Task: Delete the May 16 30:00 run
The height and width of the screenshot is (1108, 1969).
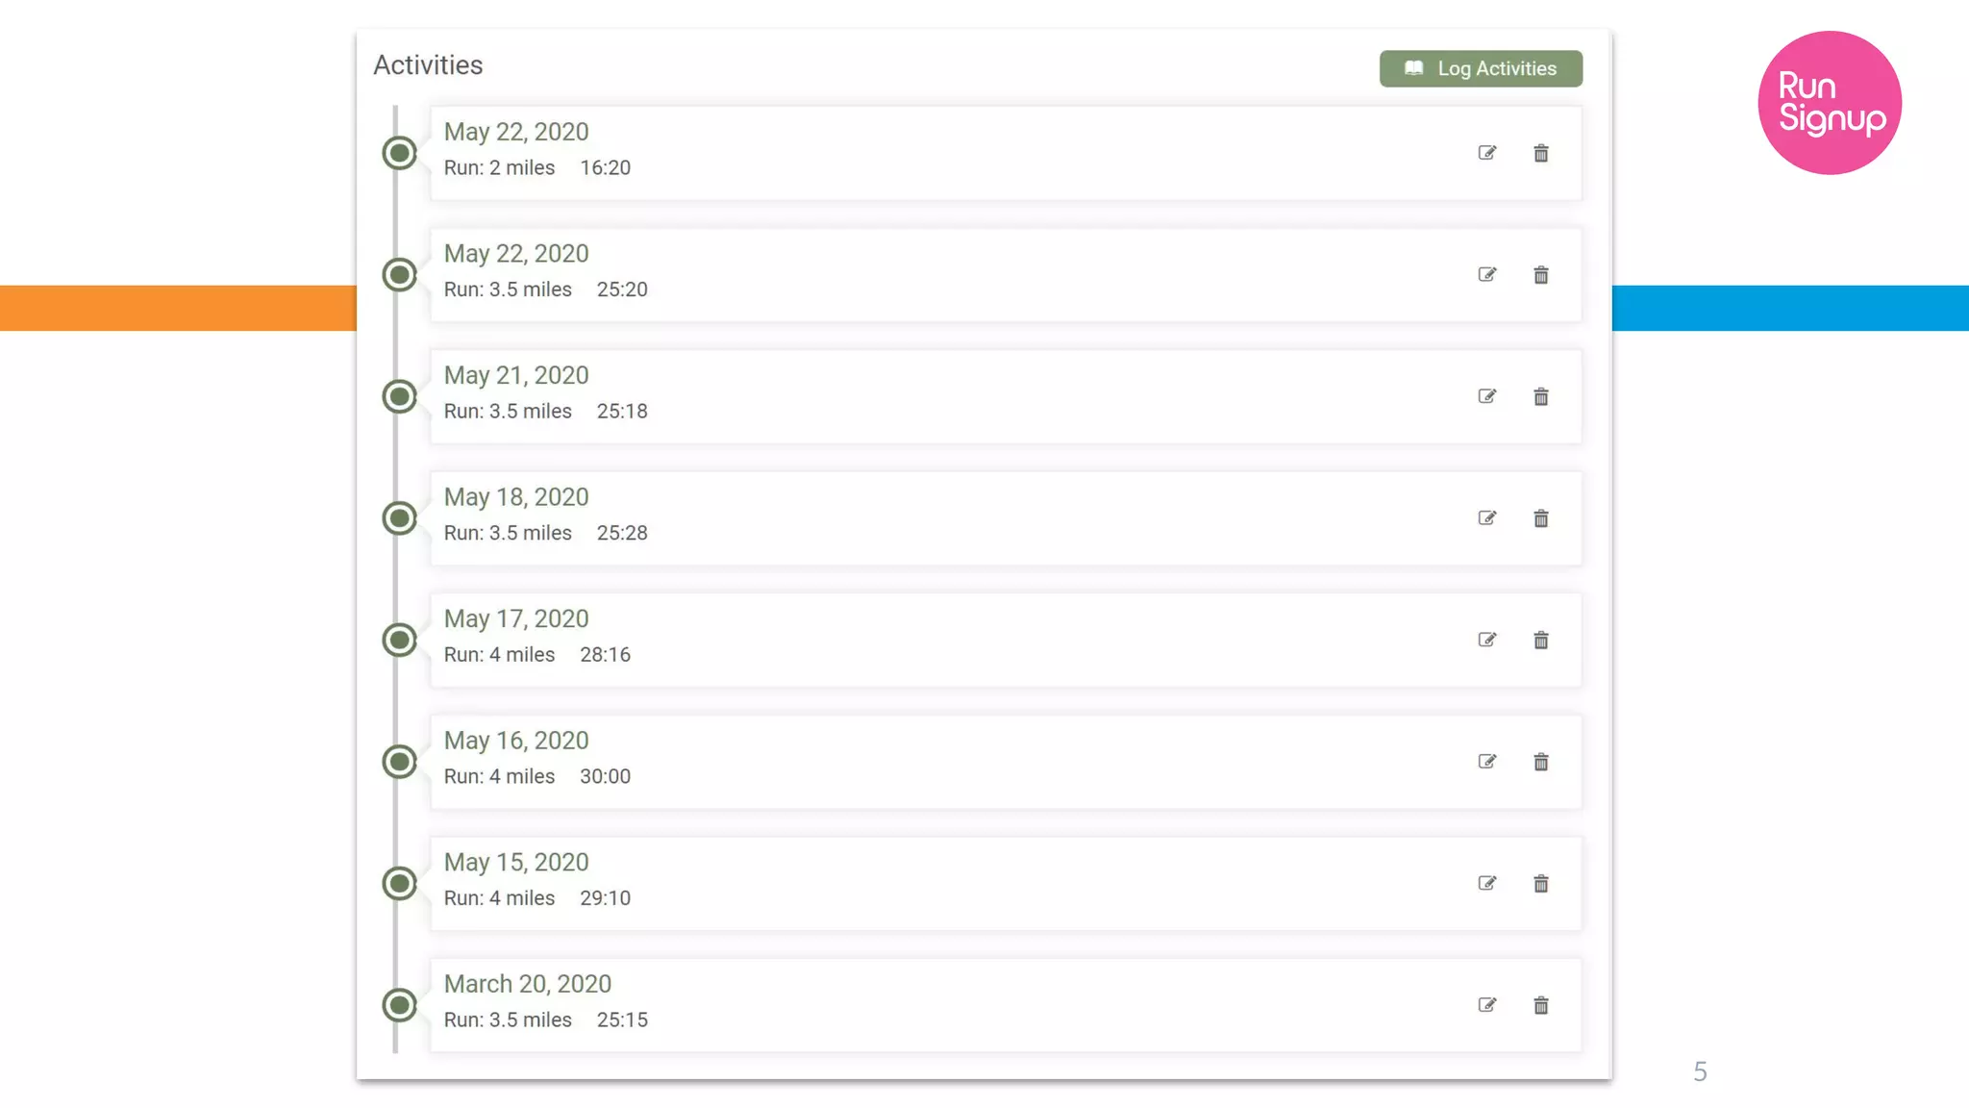Action: (x=1541, y=762)
